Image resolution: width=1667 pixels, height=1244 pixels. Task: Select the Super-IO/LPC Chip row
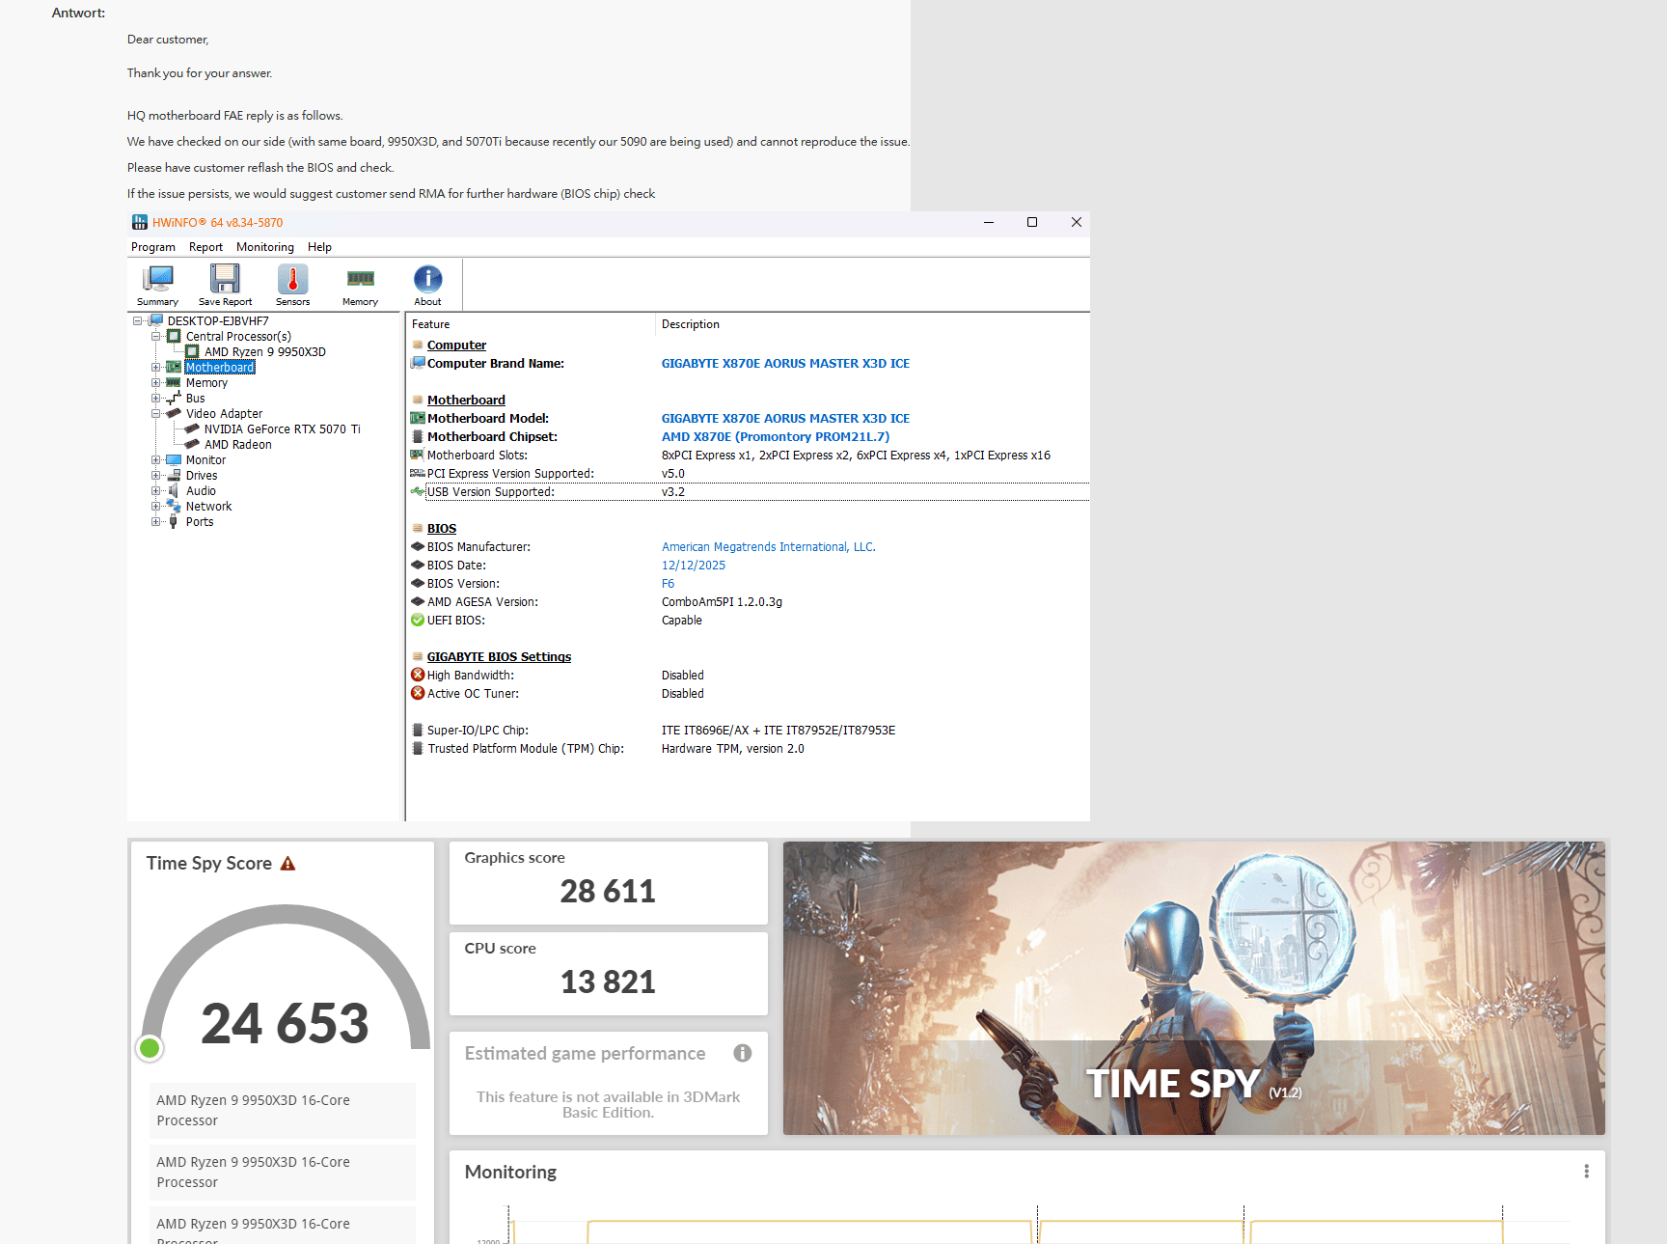[x=749, y=731]
